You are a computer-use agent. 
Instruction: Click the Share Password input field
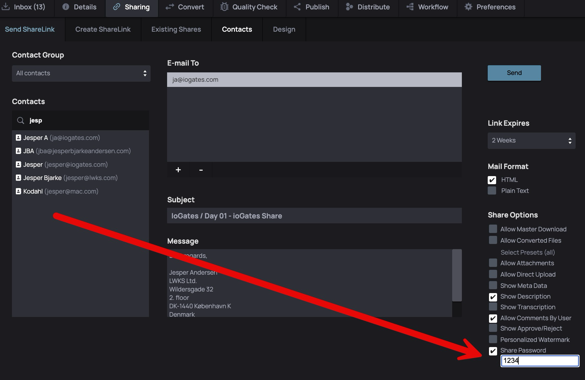[x=540, y=361]
